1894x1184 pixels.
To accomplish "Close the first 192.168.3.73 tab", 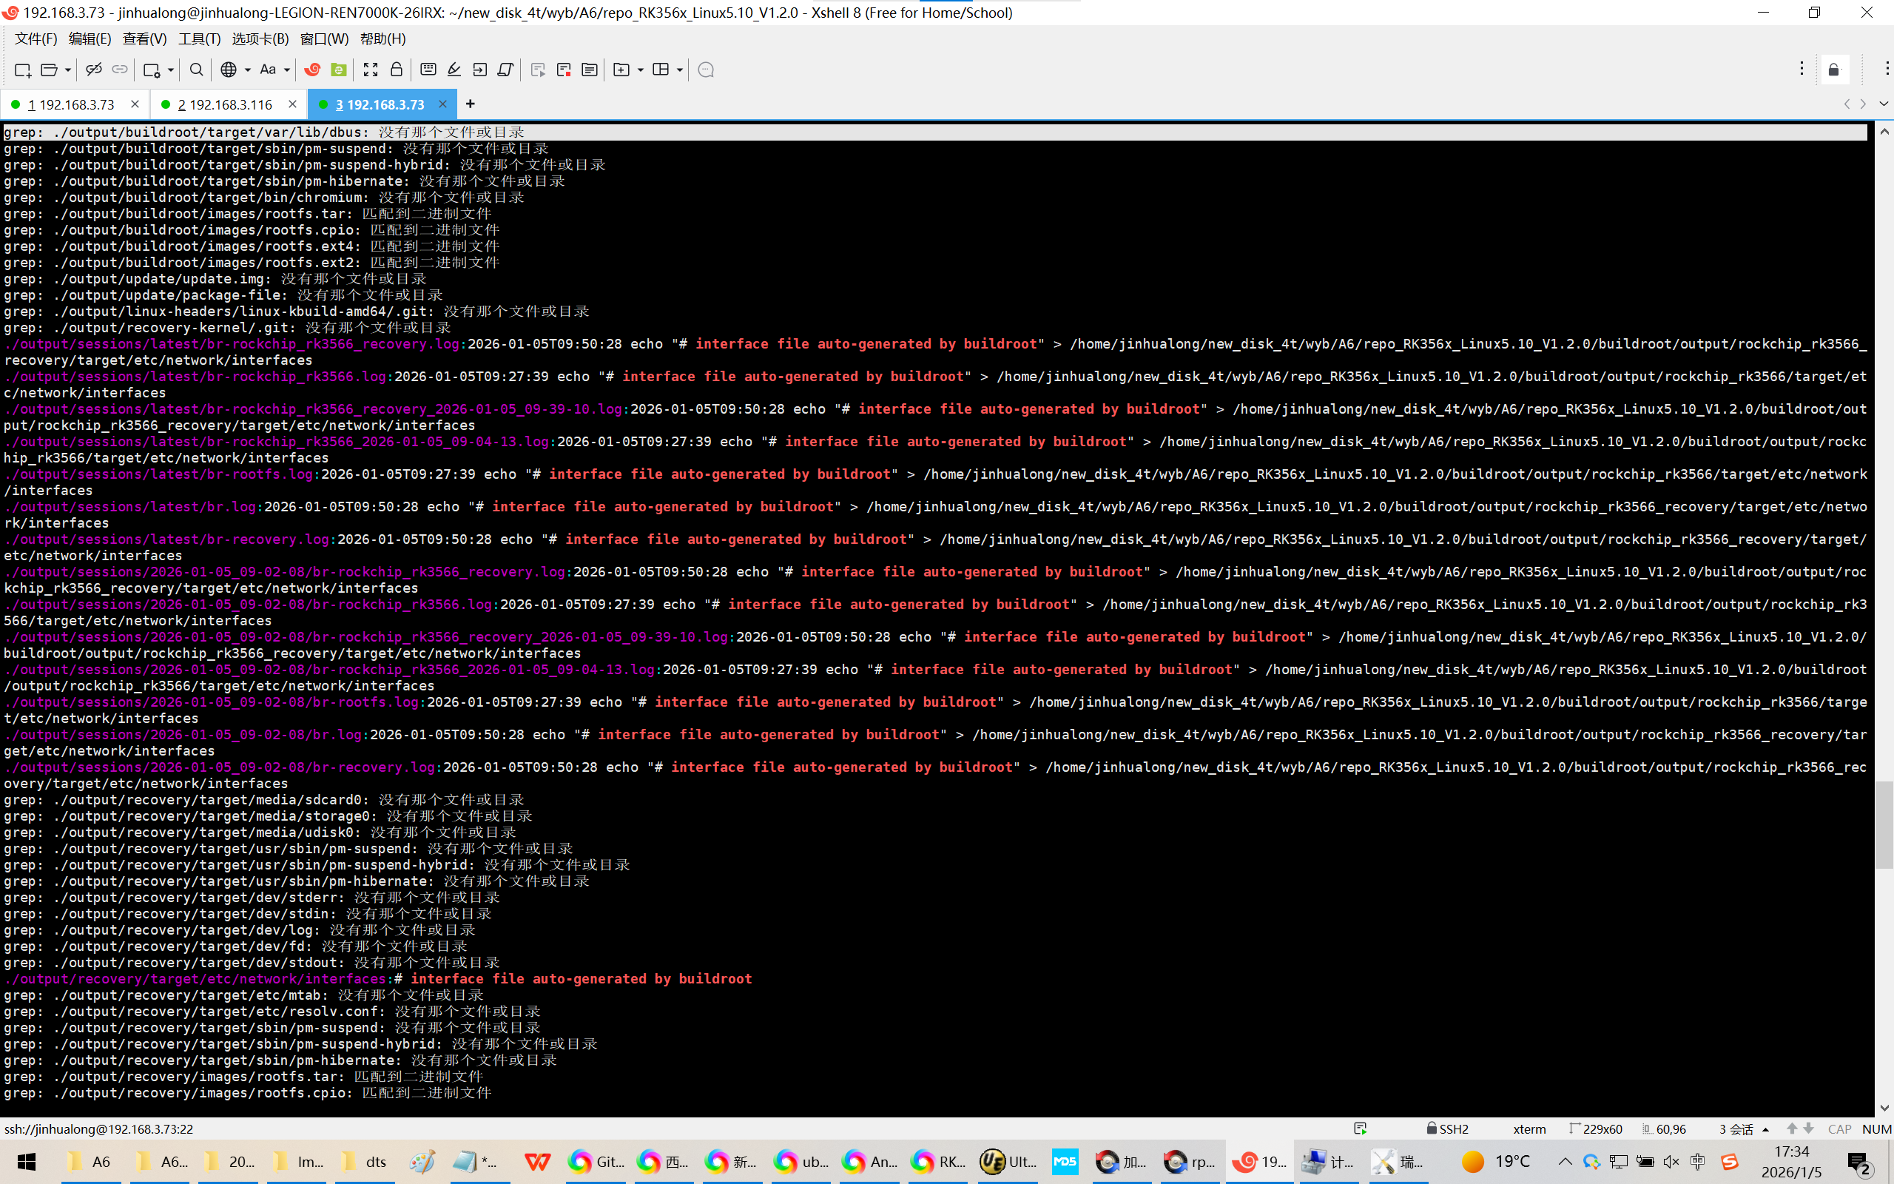I will (x=135, y=104).
